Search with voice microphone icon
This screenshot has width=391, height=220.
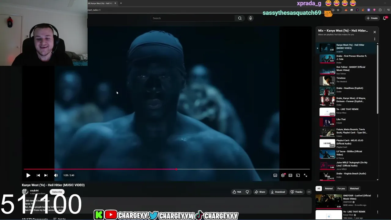250,18
